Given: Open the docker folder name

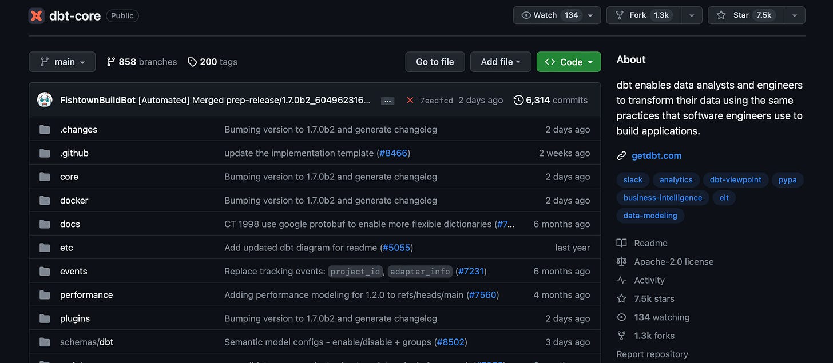Looking at the screenshot, I should pos(74,201).
